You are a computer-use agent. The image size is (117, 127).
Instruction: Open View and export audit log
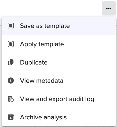59,99
